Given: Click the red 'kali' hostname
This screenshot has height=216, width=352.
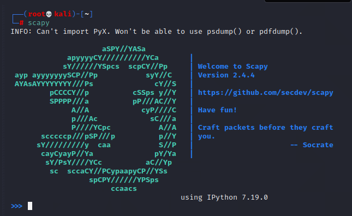Looking at the screenshot, I should 63,14.
